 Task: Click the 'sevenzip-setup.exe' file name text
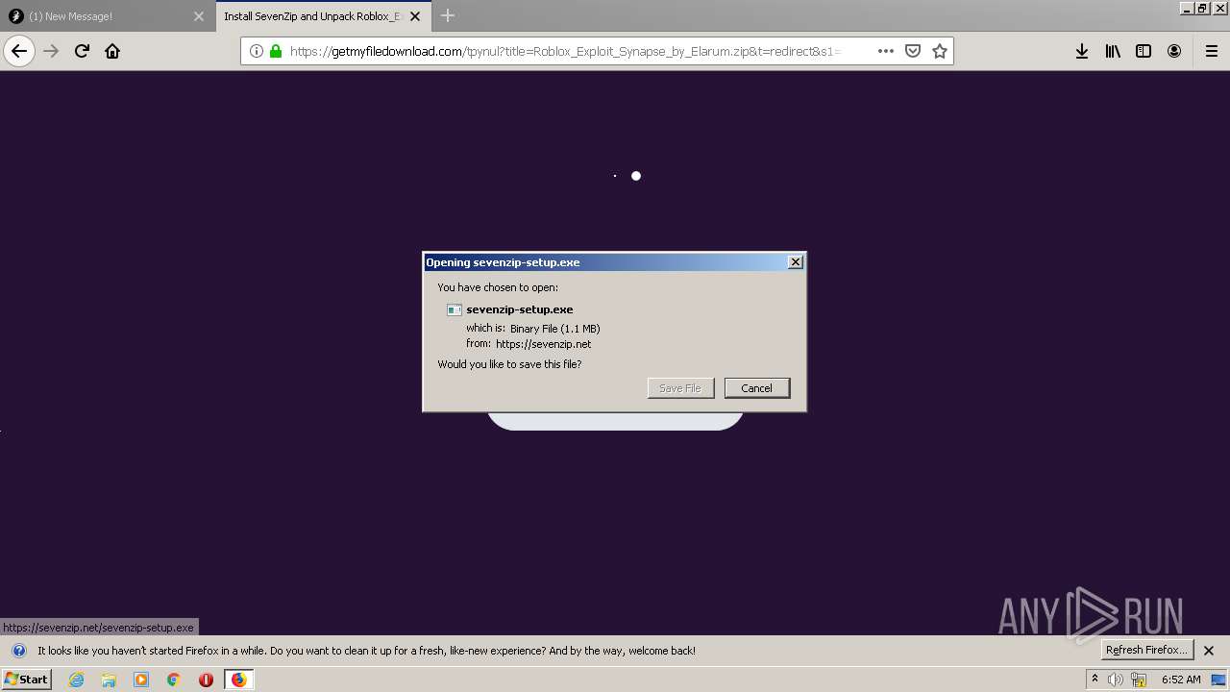(520, 309)
